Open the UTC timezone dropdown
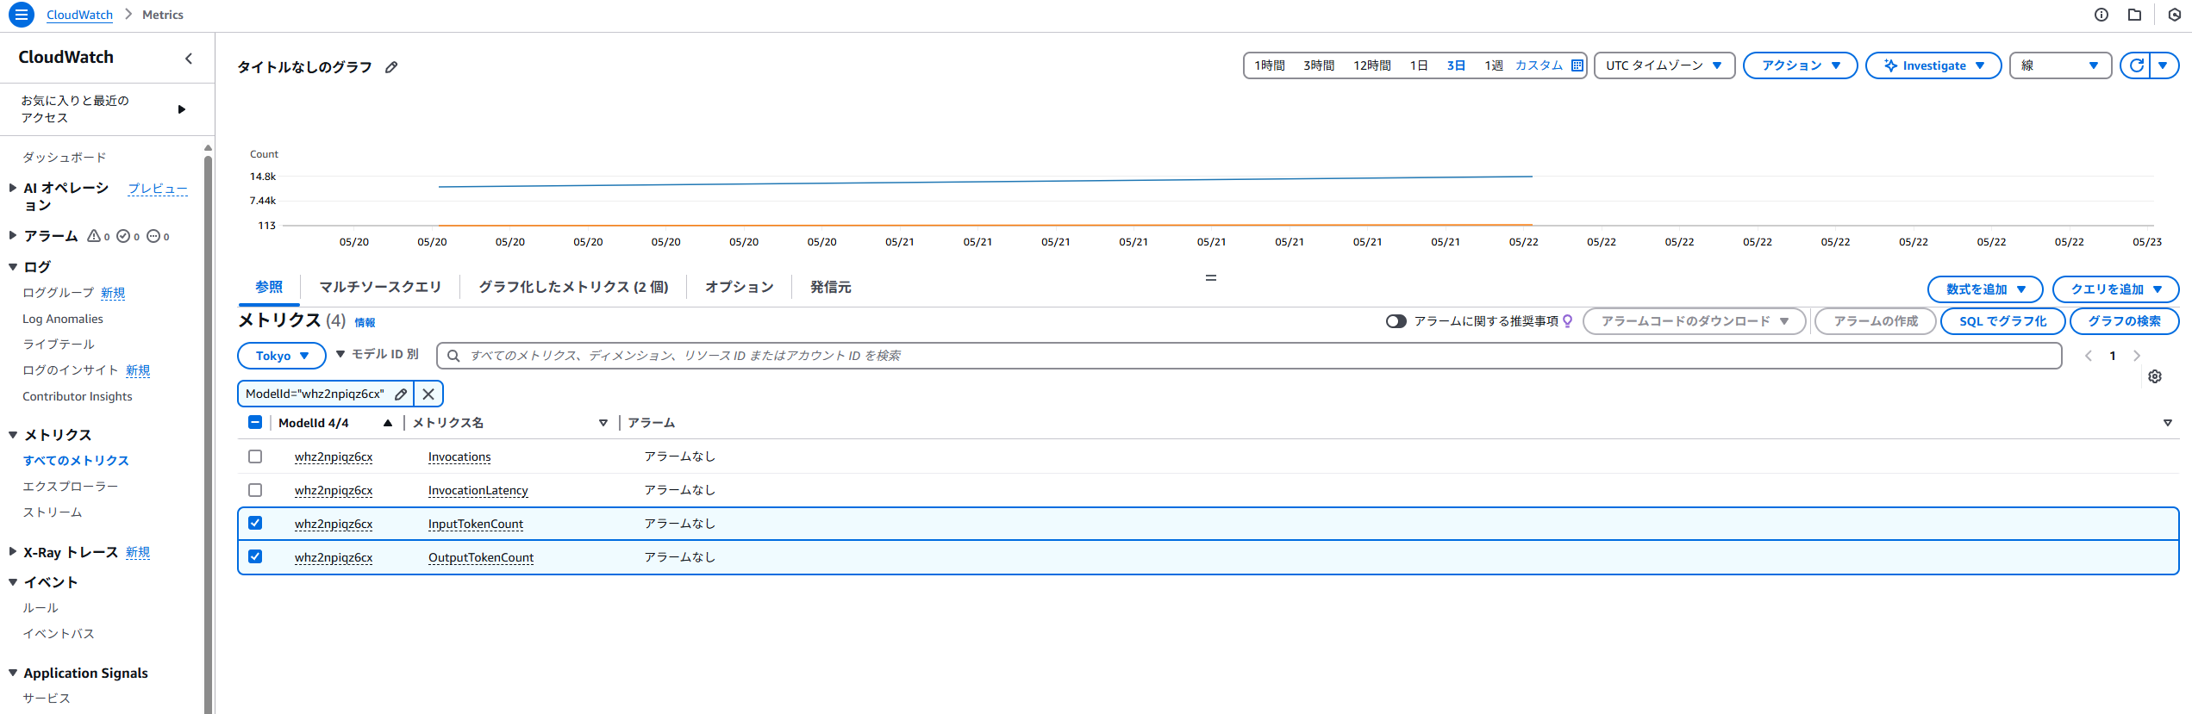Viewport: 2192px width, 714px height. (x=1664, y=65)
